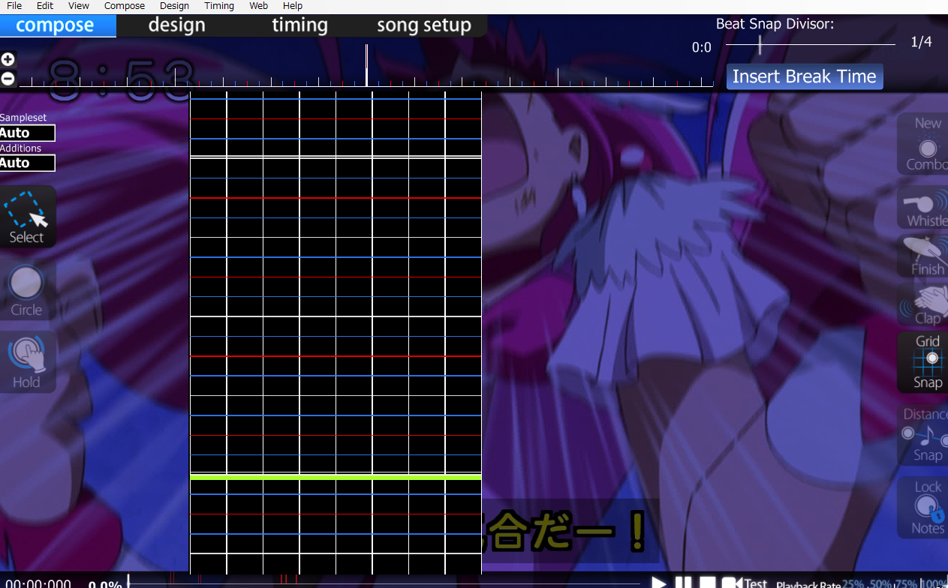948x588 pixels.
Task: Open the Additions Auto dropdown
Action: [27, 163]
